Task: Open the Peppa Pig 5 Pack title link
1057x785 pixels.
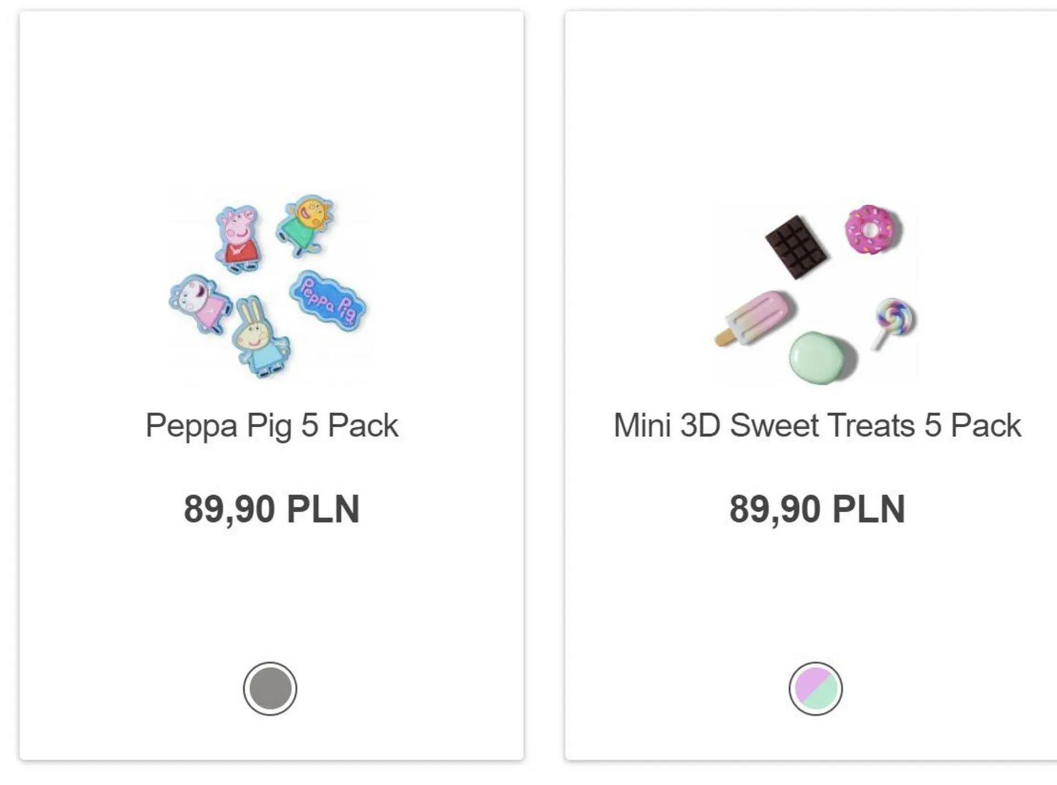Action: tap(271, 426)
